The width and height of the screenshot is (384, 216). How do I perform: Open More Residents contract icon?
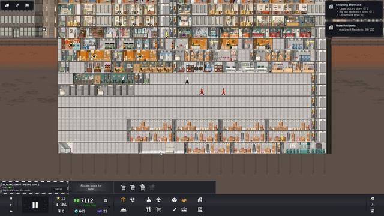tap(331, 28)
